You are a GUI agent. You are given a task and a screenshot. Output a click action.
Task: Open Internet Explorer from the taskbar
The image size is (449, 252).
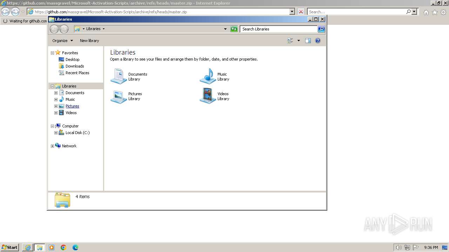[x=28, y=247]
